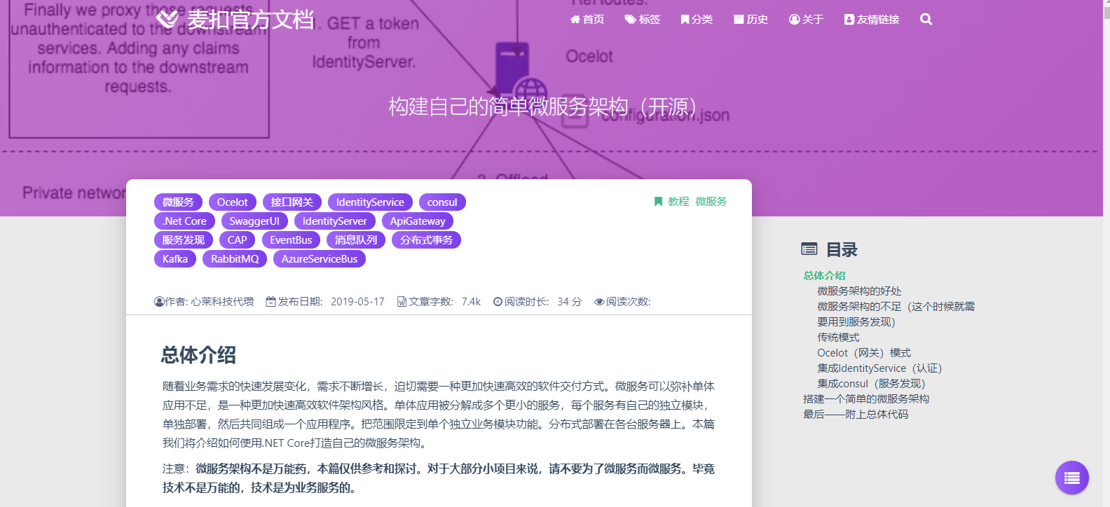This screenshot has width=1110, height=507.
Task: Open the 教程 category link
Action: point(678,202)
